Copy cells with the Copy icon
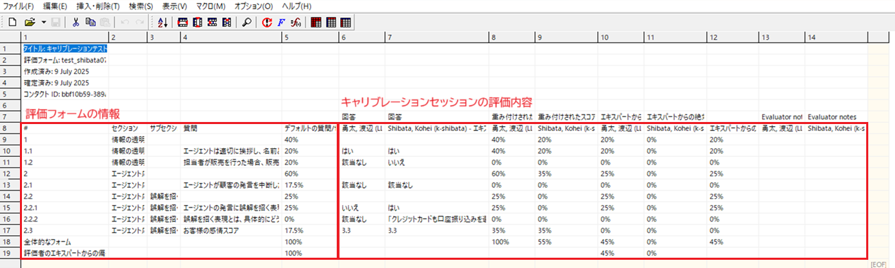This screenshot has height=268, width=895. [x=91, y=22]
